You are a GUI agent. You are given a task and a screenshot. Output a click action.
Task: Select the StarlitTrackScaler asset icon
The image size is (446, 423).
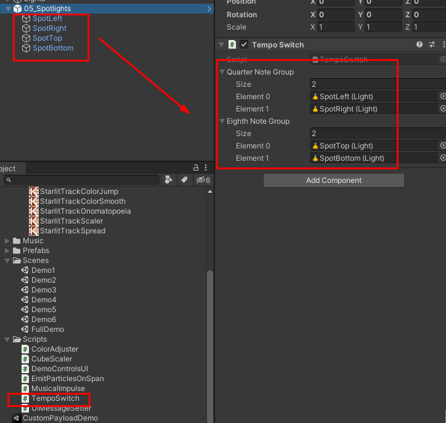(x=34, y=221)
